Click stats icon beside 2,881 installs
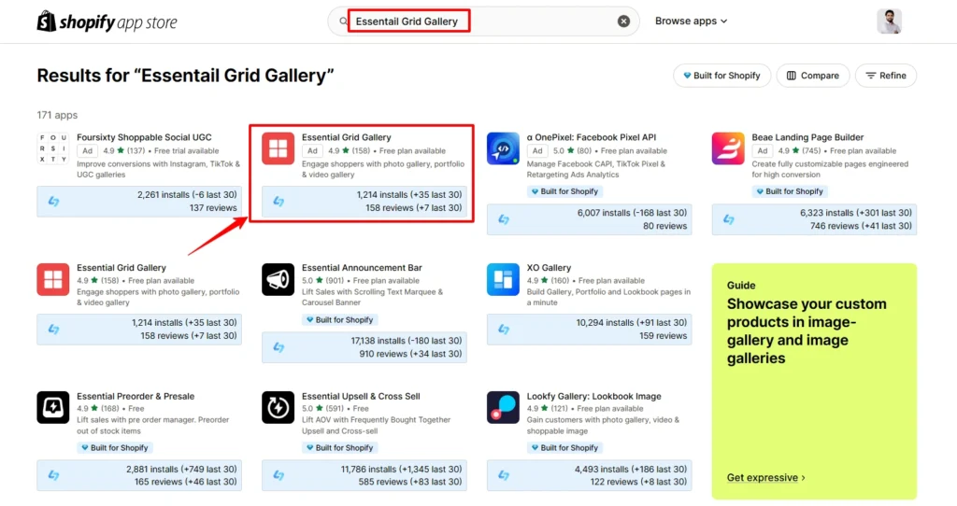 pos(53,475)
